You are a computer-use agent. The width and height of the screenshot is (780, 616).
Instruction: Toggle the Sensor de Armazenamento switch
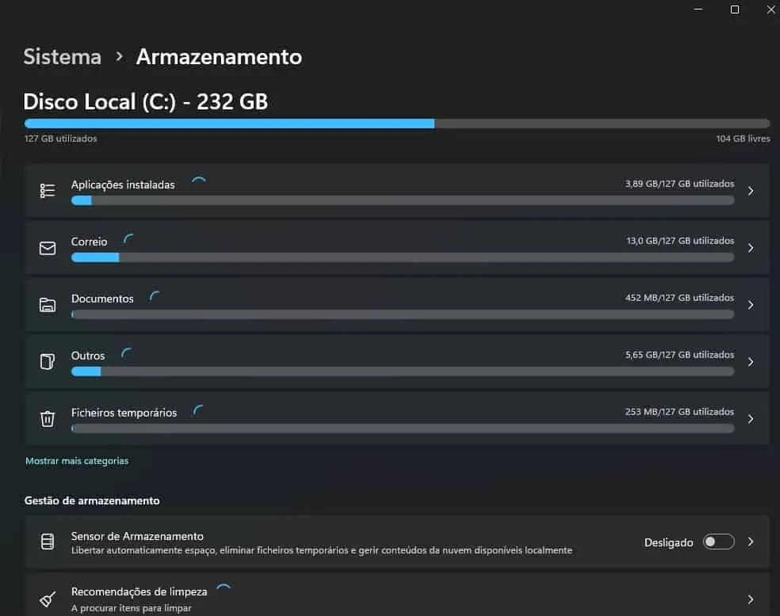(718, 542)
